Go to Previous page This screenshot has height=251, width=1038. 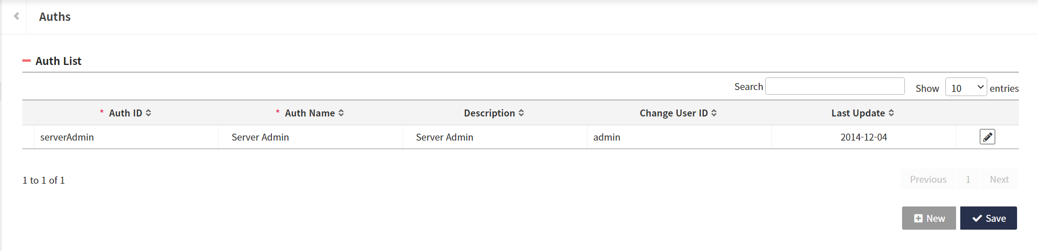(928, 180)
